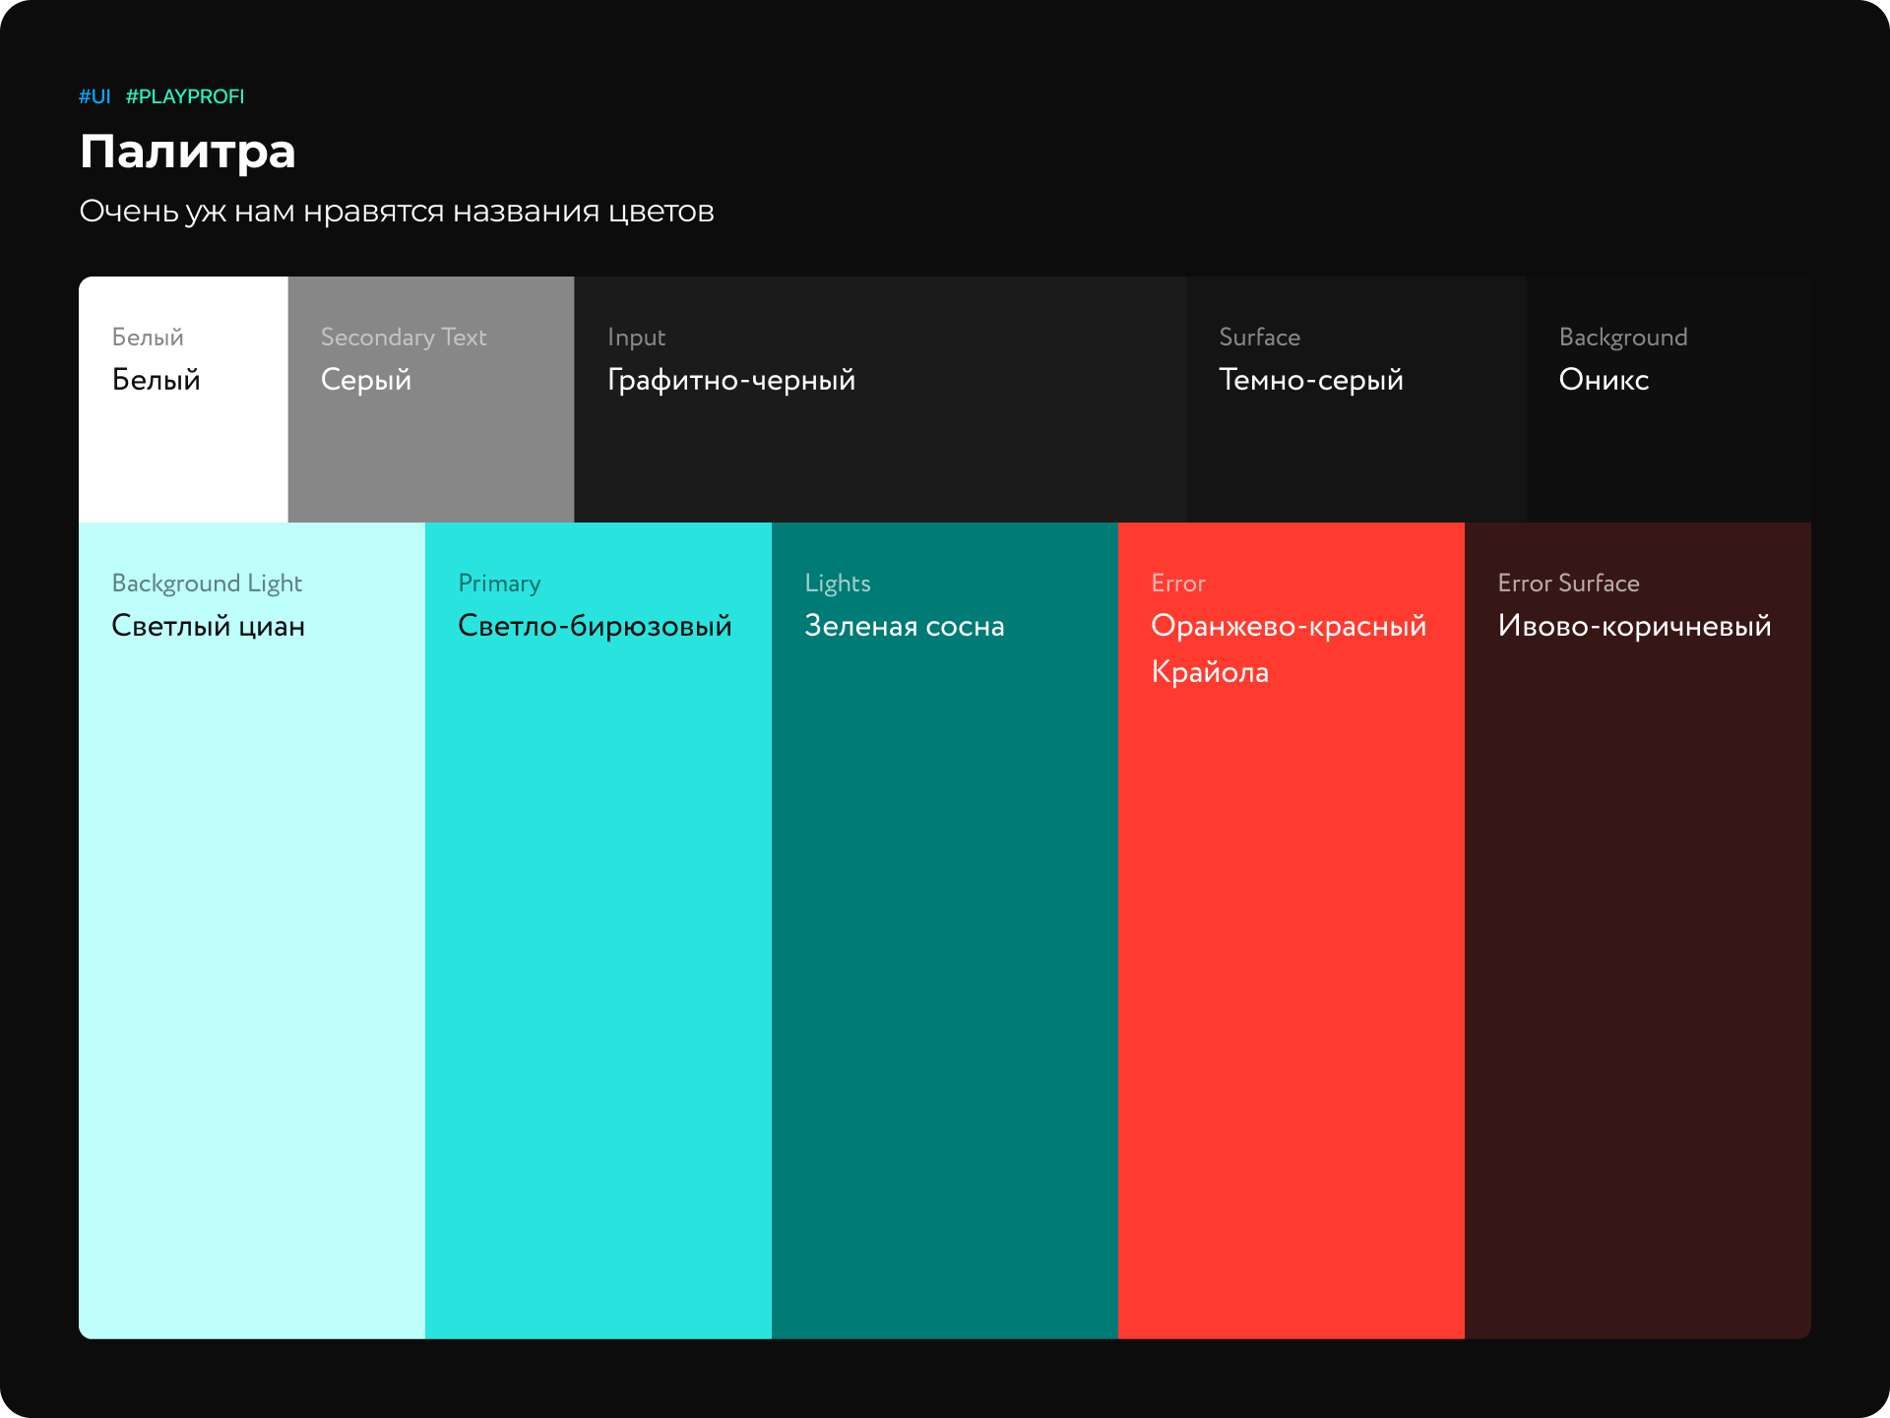Viewport: 1890px width, 1418px height.
Task: Select the Background Оникс swatch
Action: [x=1669, y=400]
